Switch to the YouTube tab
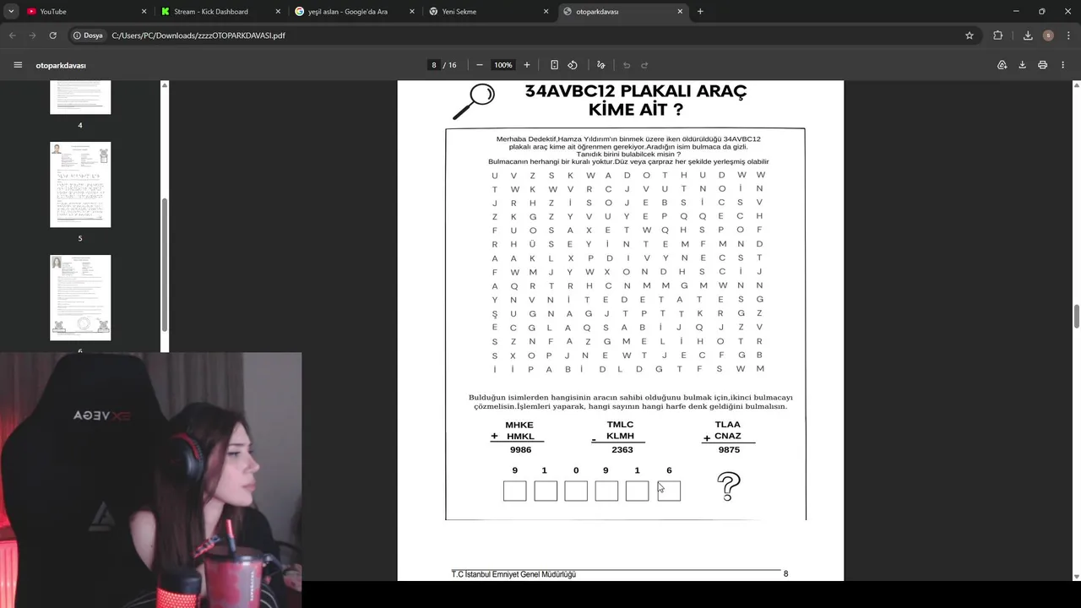The width and height of the screenshot is (1081, 608). point(84,12)
